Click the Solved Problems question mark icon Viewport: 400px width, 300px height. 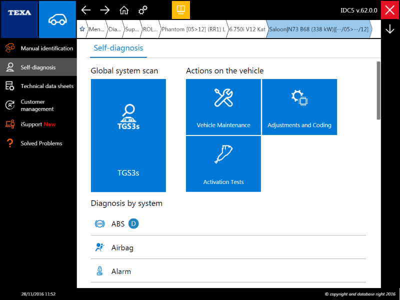pyautogui.click(x=10, y=143)
